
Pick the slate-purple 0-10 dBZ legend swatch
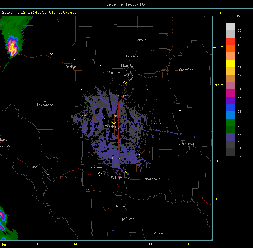[x=231, y=137]
